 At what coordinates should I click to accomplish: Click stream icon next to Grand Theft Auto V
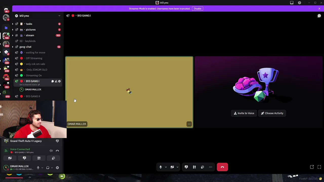57,141
